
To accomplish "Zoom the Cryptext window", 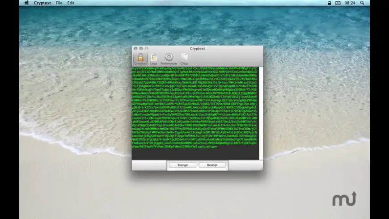I will pyautogui.click(x=147, y=48).
